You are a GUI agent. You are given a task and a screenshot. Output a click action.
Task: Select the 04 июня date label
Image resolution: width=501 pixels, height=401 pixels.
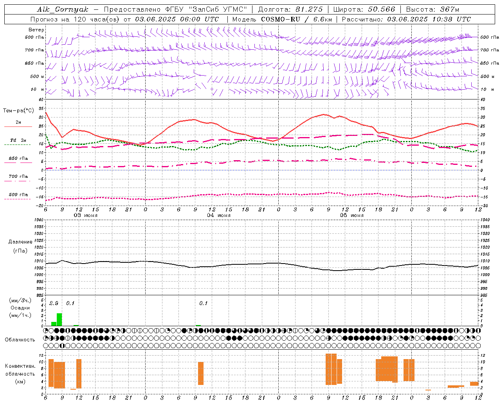[219, 215]
